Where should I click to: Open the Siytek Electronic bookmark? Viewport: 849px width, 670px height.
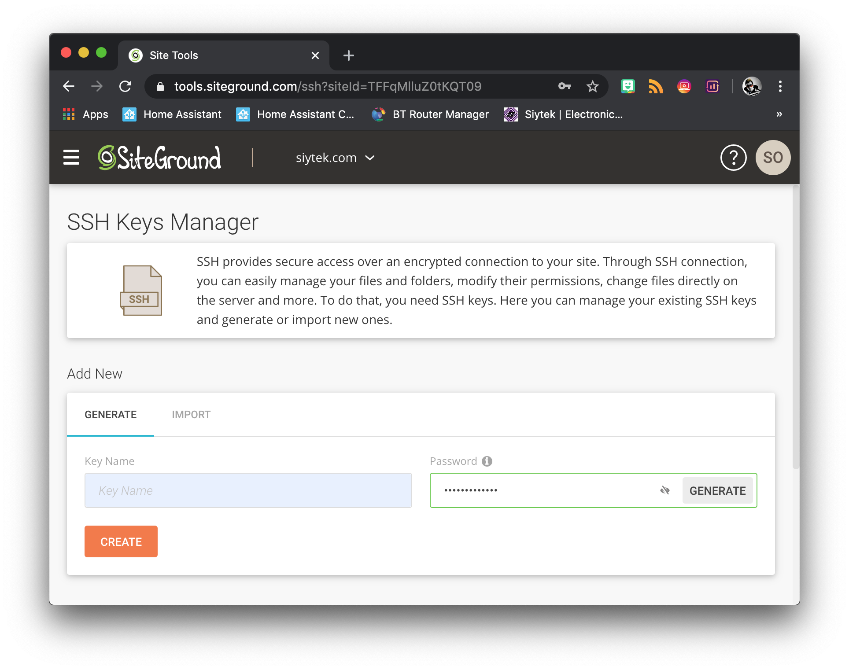[x=563, y=114]
